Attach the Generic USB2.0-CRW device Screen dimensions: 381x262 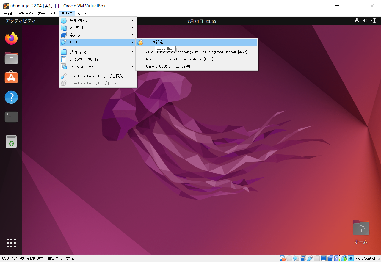[197, 66]
